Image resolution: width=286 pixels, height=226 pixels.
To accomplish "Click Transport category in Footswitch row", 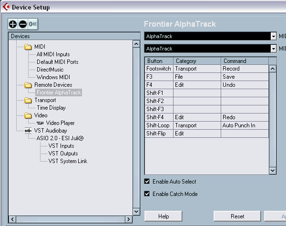I will [x=197, y=69].
